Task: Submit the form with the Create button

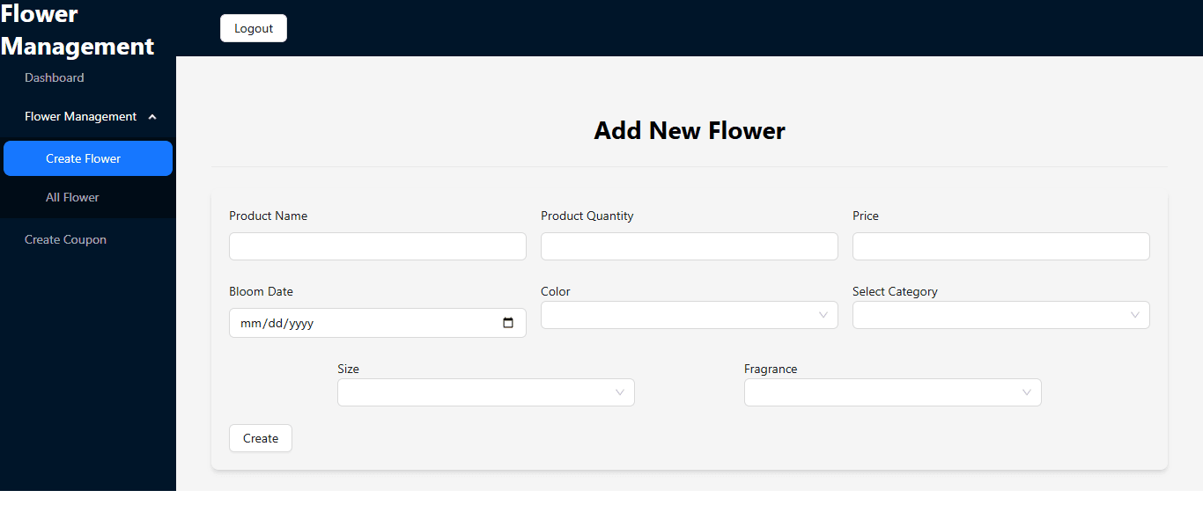Action: tap(261, 438)
